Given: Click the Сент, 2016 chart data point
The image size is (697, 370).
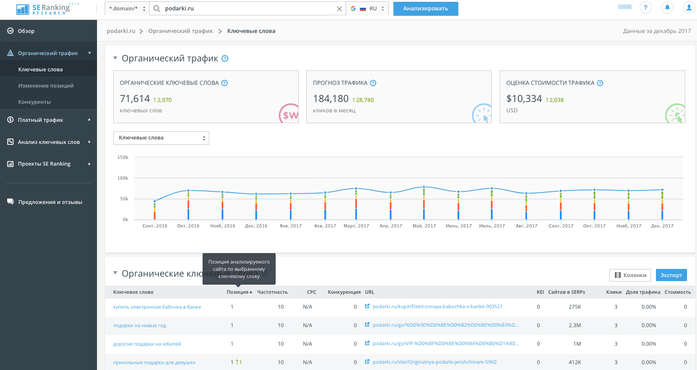Looking at the screenshot, I should 155,201.
